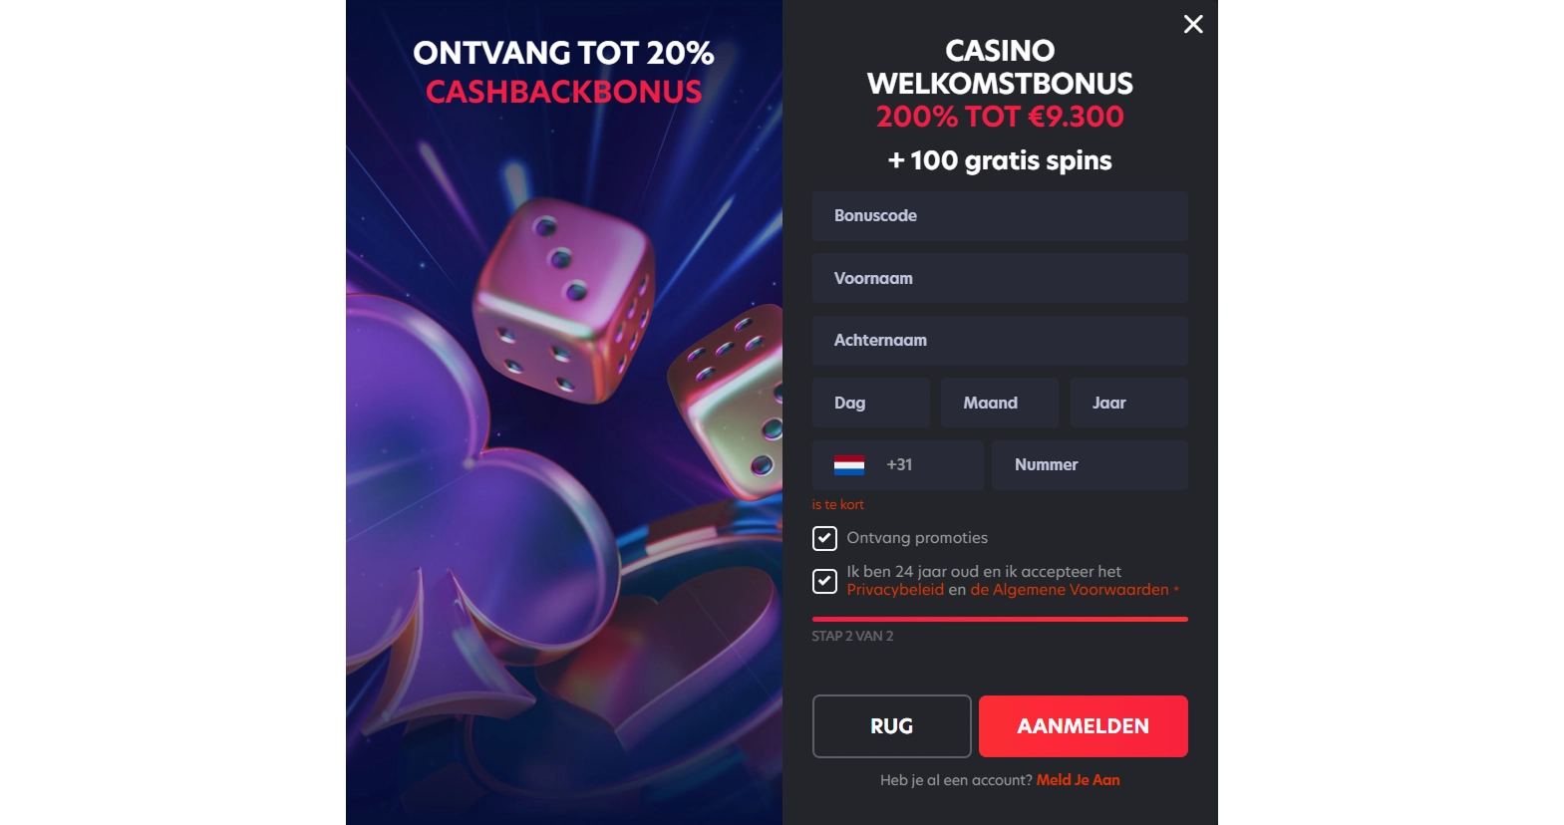Select the Jaar dropdown field
Screen dimensions: 1564x825
coord(1128,403)
